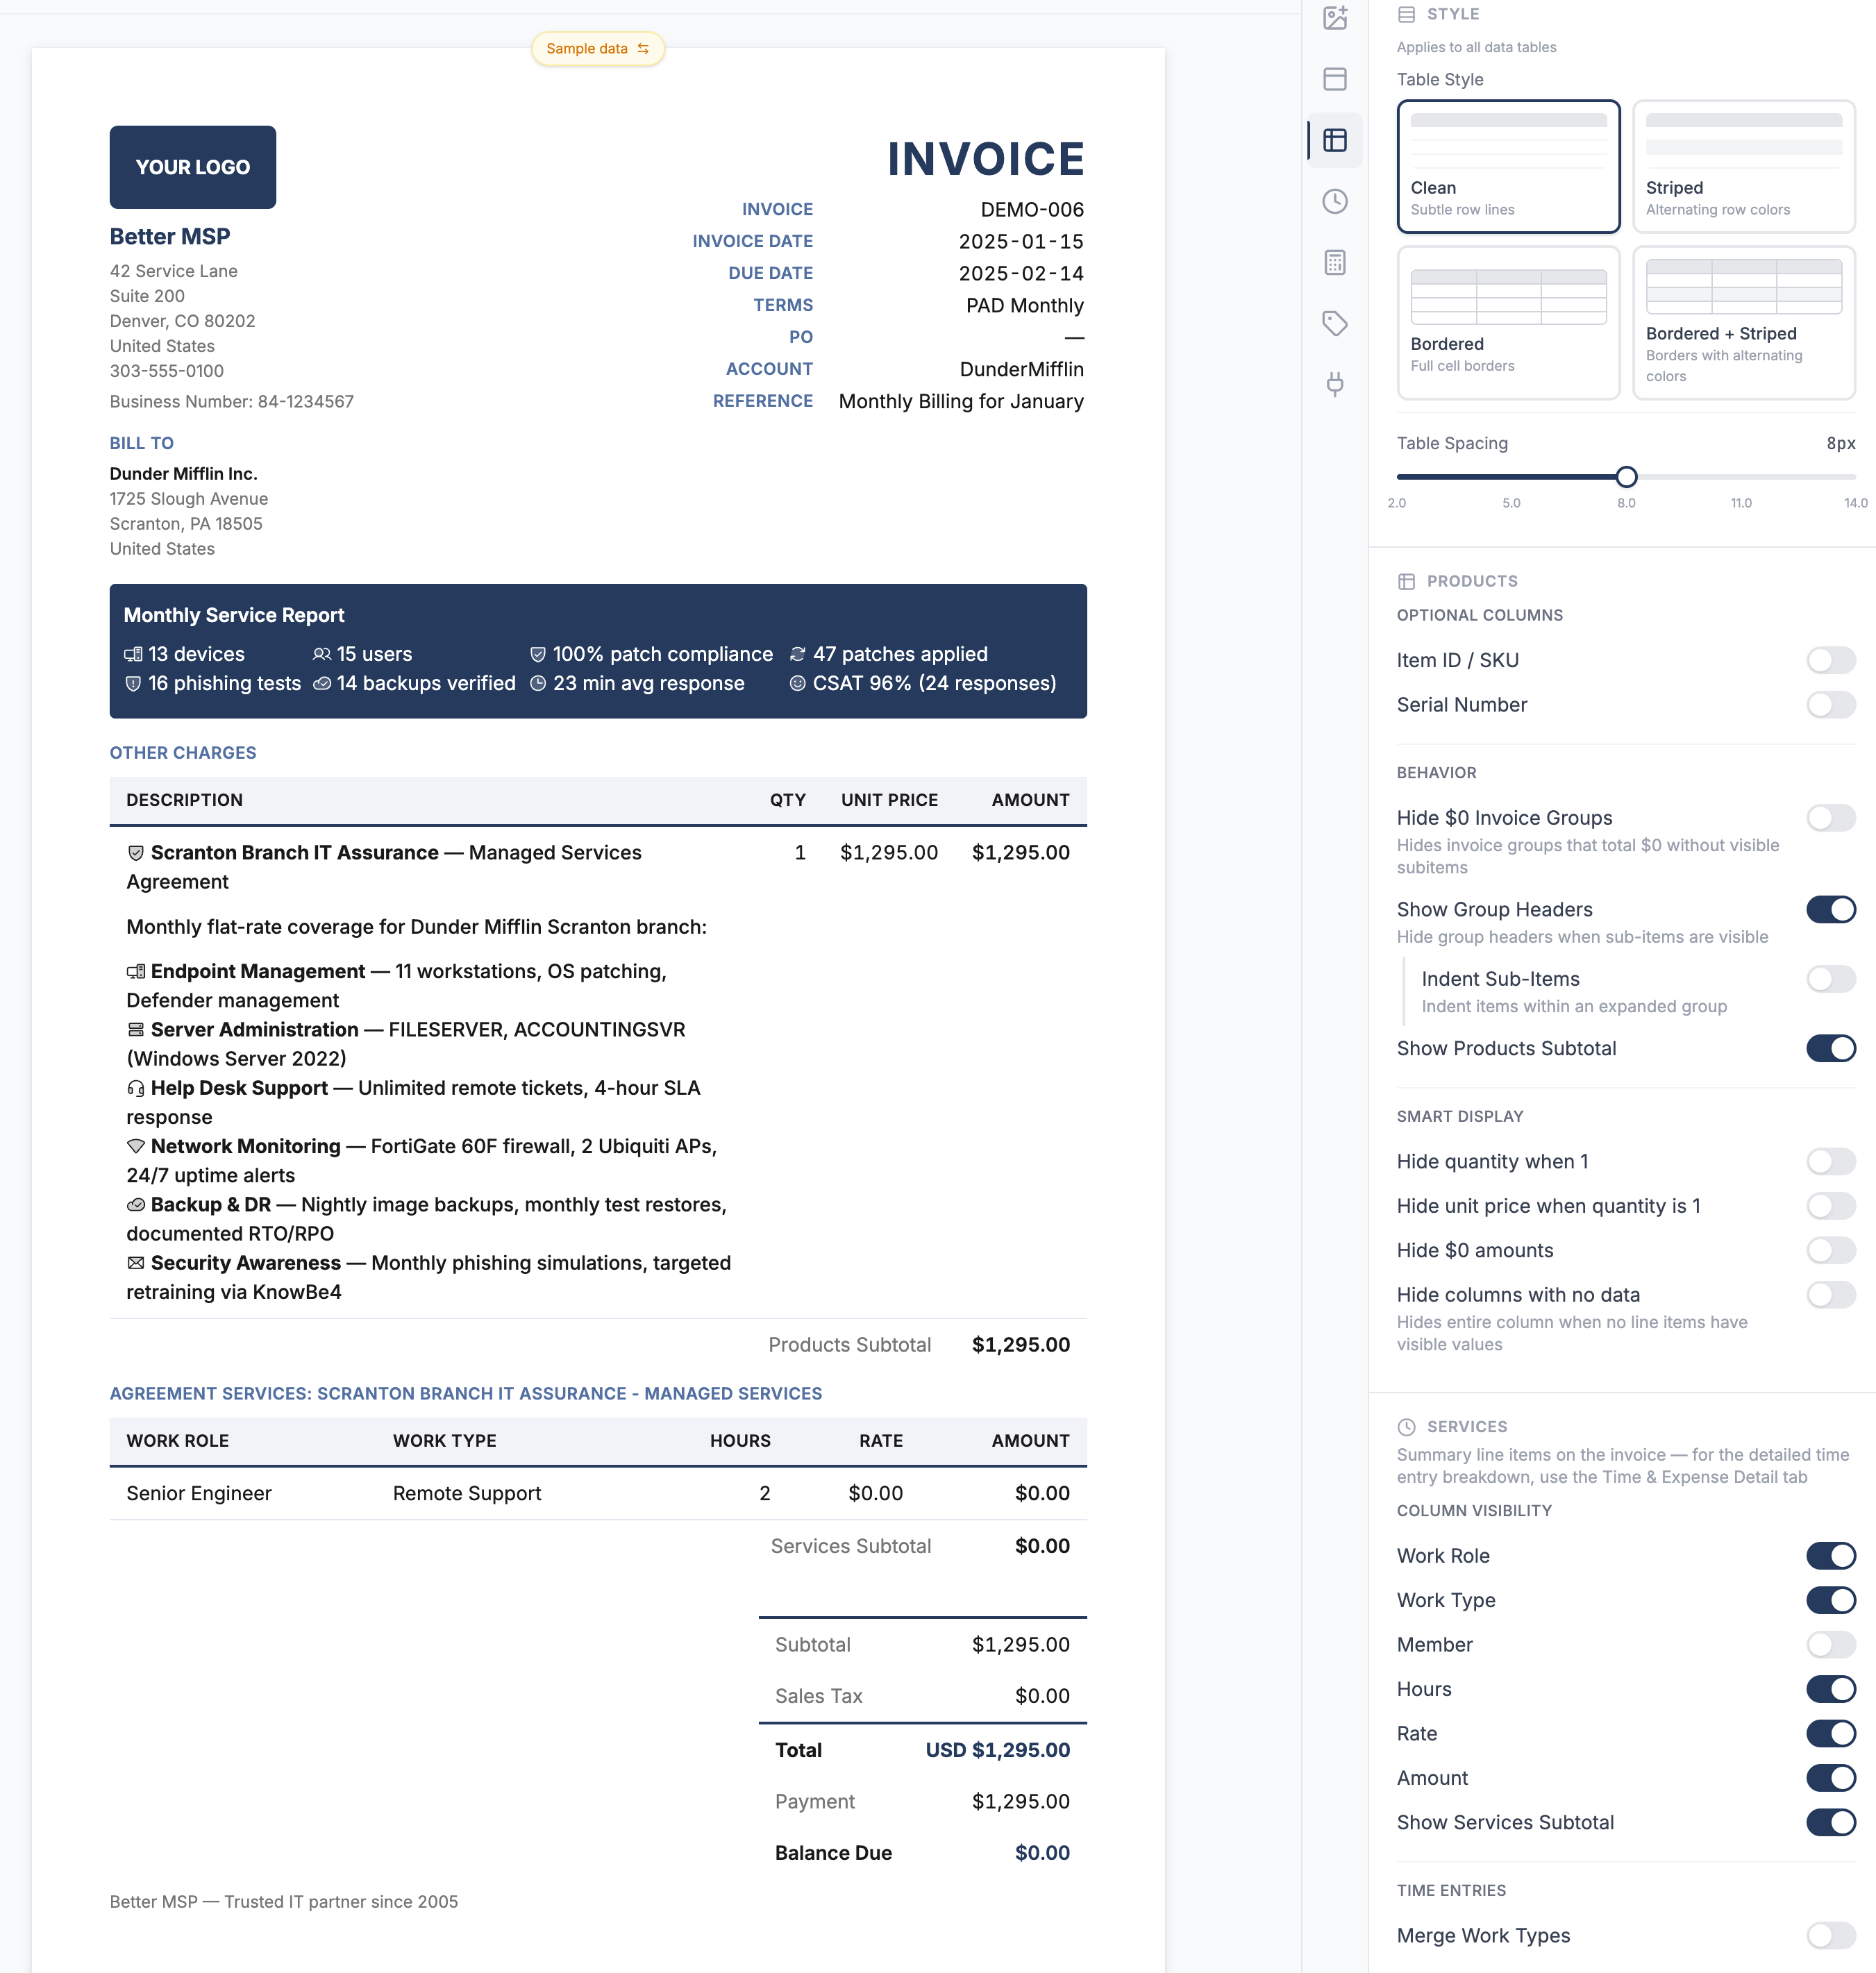
Task: Choose the Bordered + Striped table style
Action: tap(1743, 322)
